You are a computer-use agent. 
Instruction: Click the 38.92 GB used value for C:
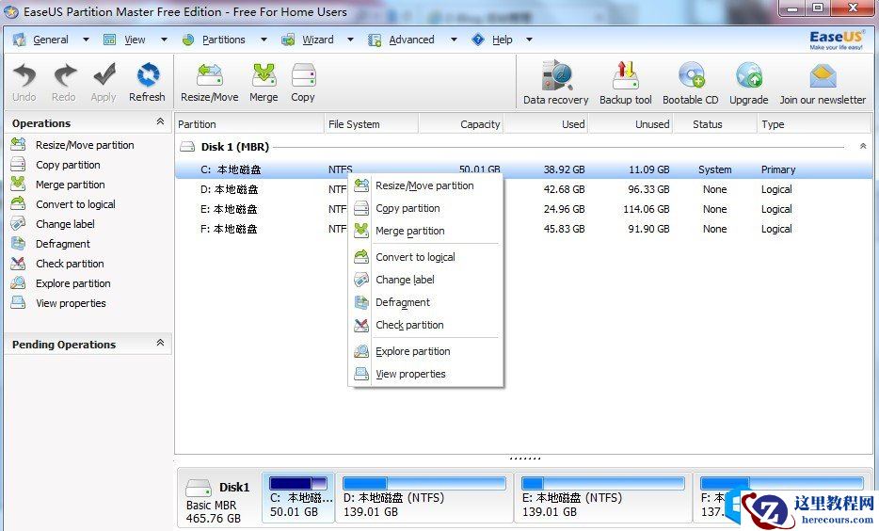(x=564, y=169)
